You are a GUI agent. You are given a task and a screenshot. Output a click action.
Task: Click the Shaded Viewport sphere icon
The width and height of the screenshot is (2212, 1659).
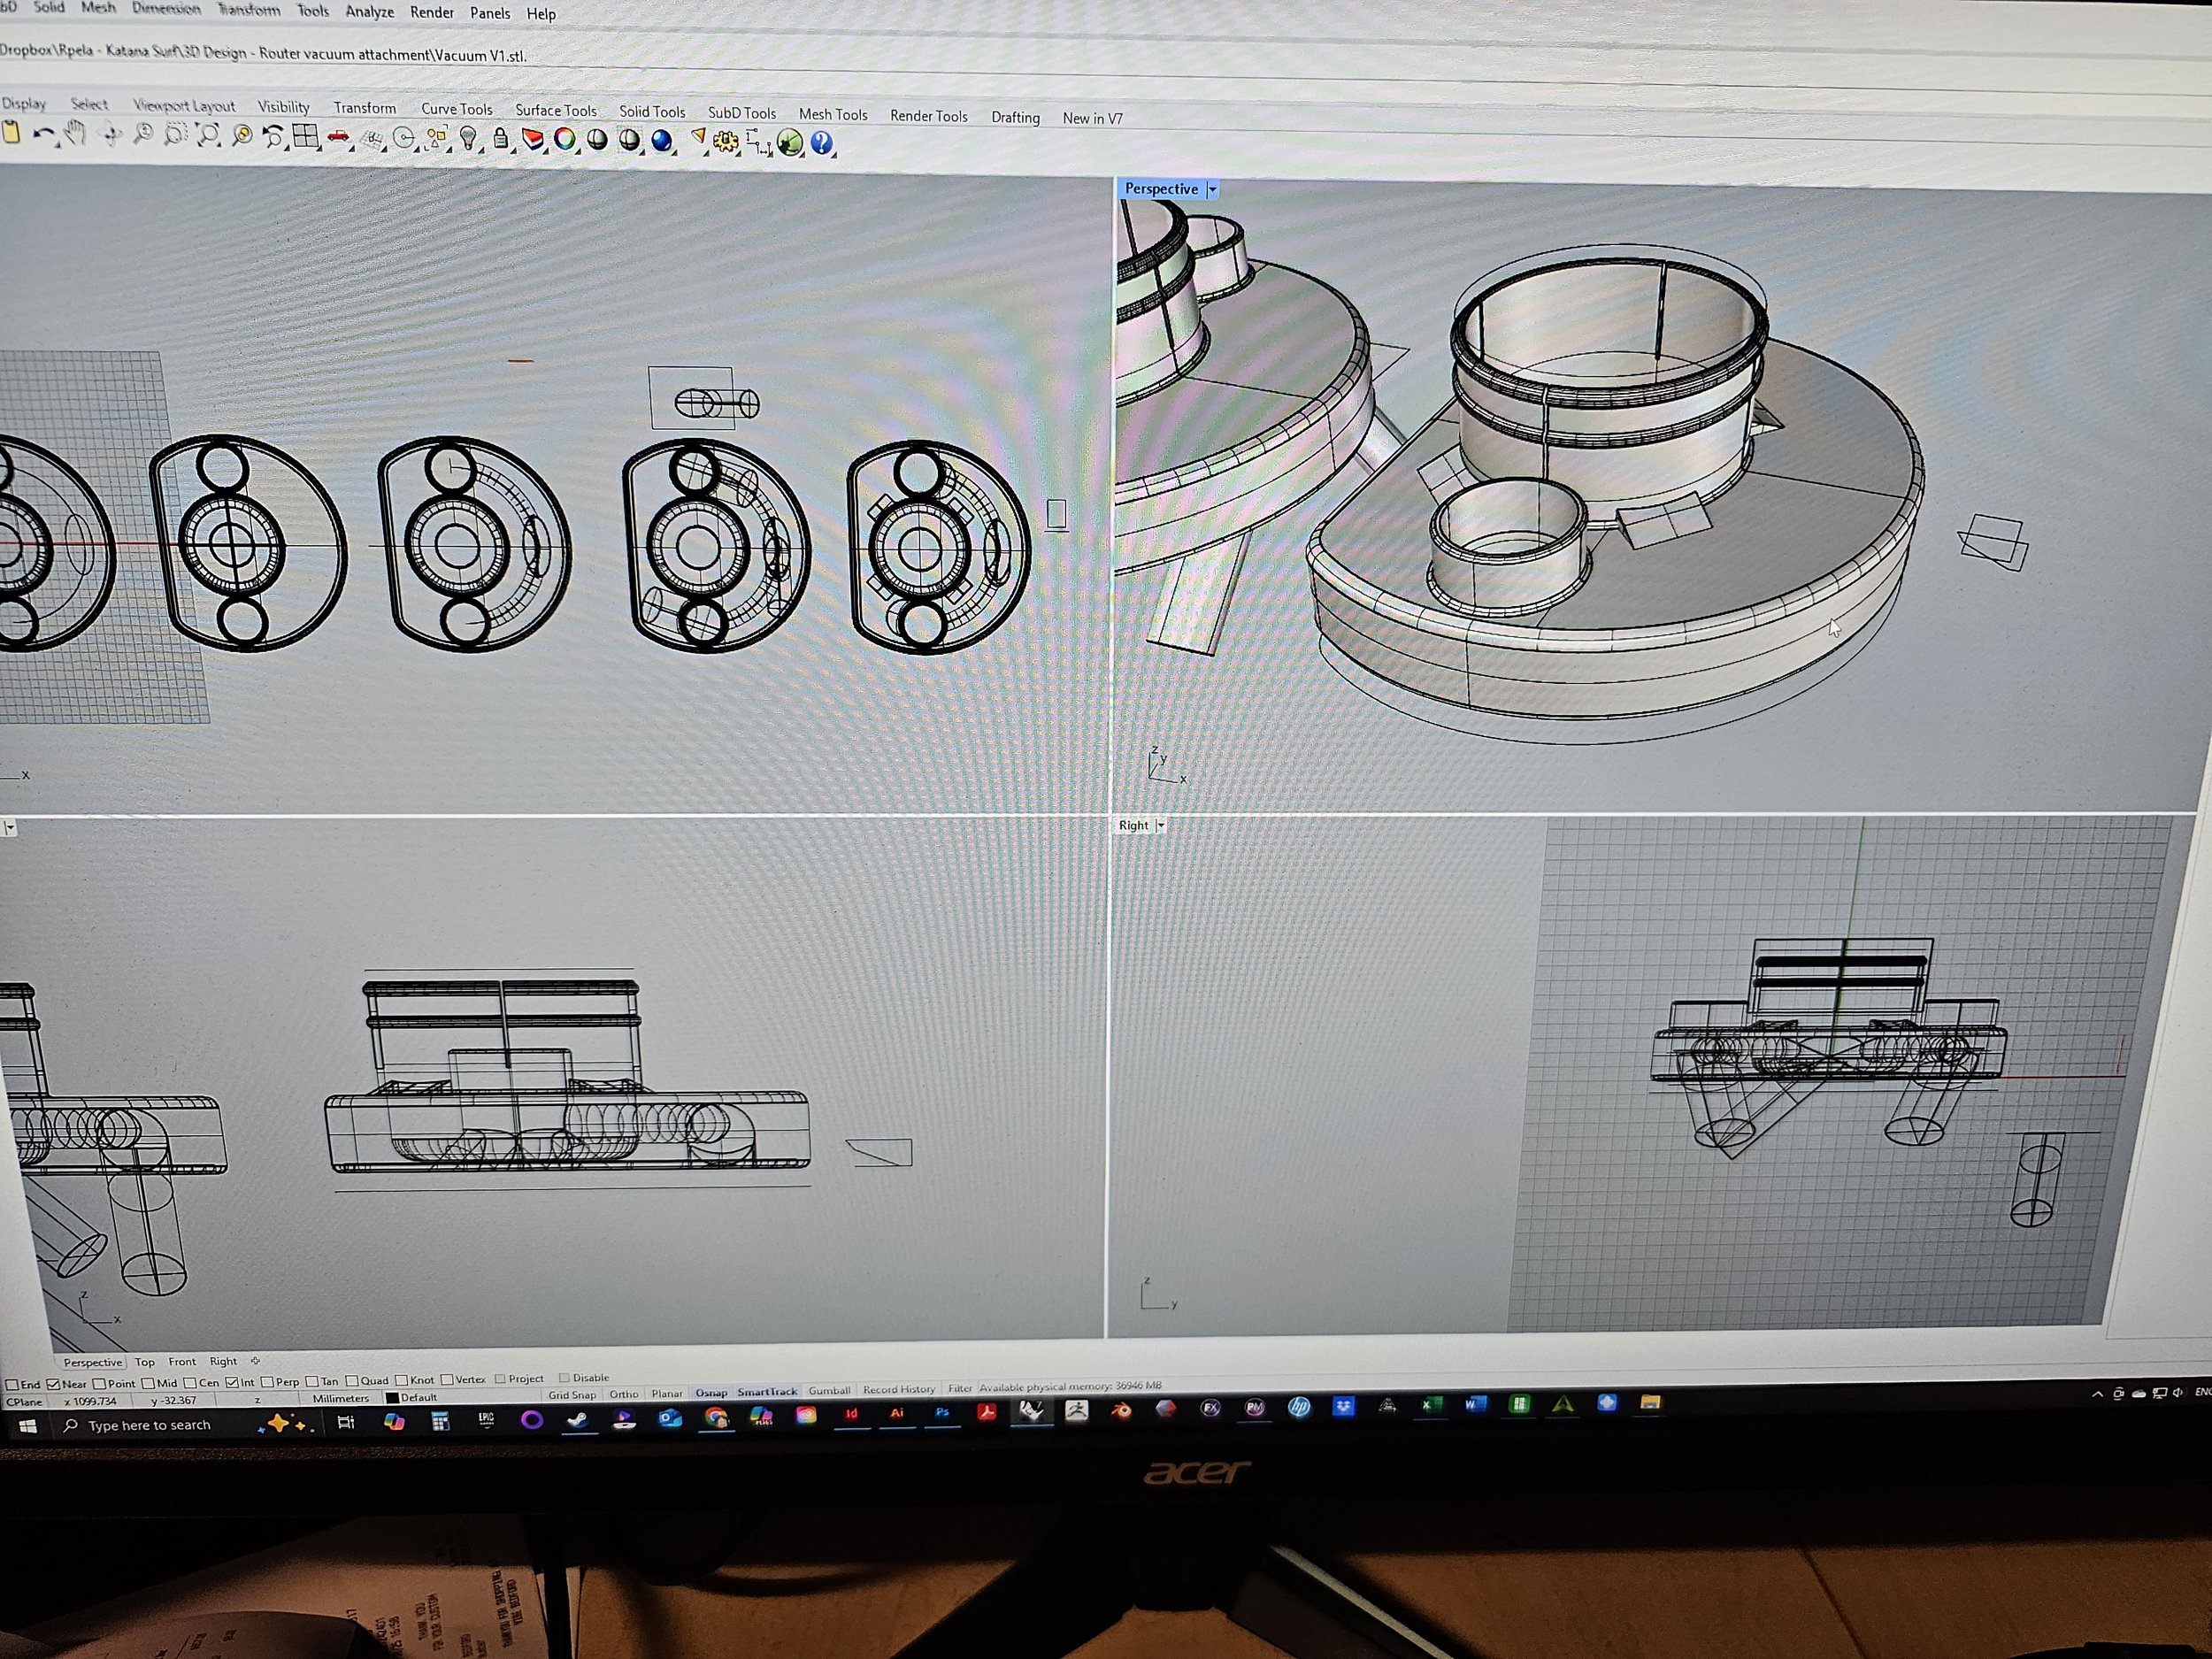(597, 141)
